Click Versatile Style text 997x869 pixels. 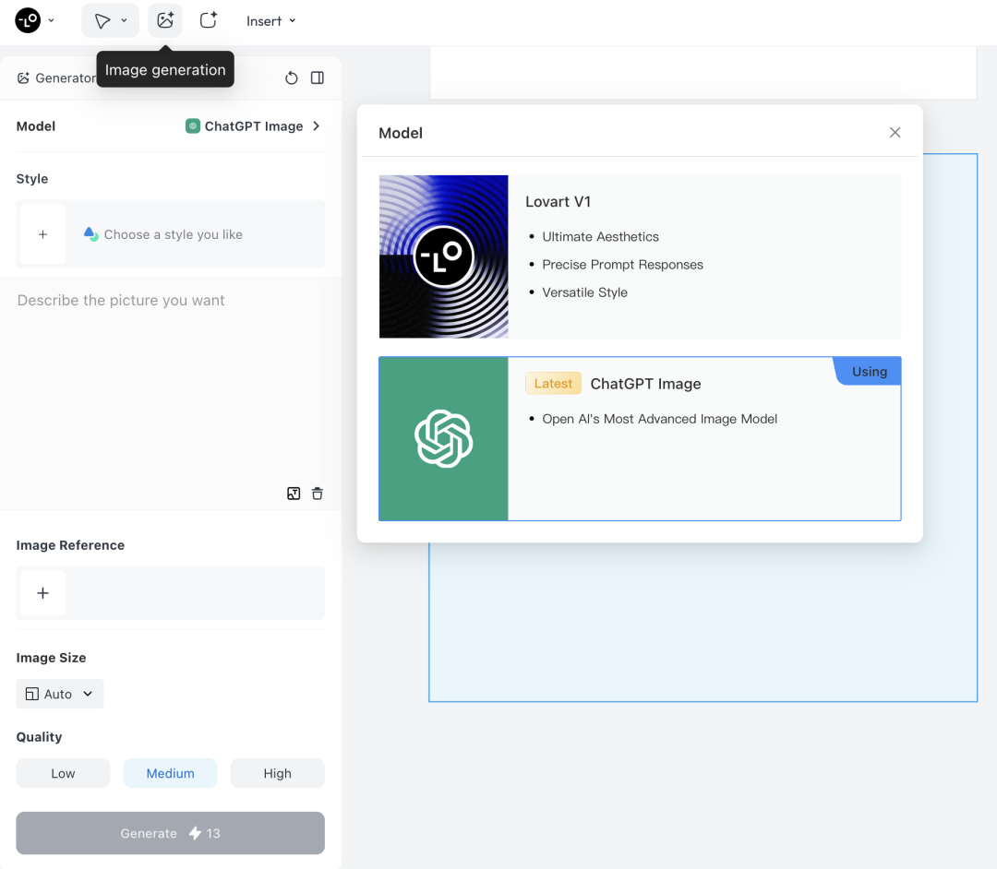coord(584,292)
